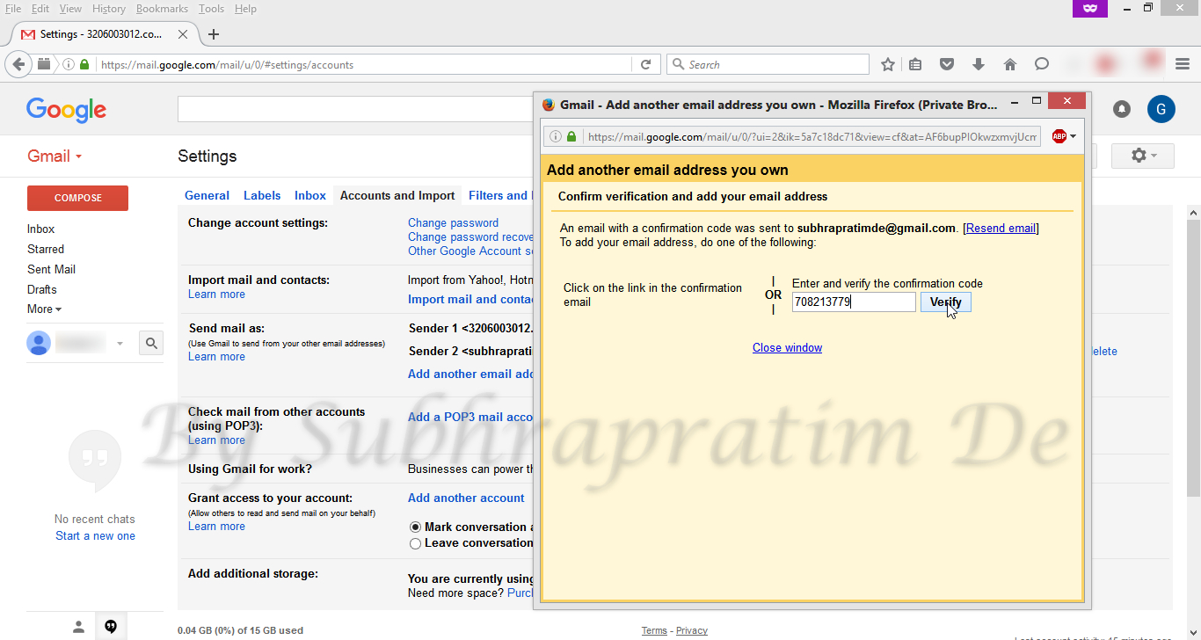Click the Verify button
The image size is (1201, 640).
(x=946, y=302)
